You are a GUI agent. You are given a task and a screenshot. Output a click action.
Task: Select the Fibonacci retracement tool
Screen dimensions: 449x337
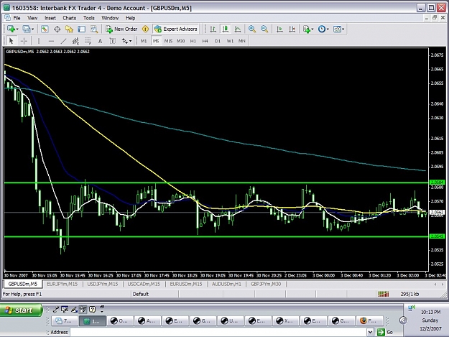(x=88, y=41)
